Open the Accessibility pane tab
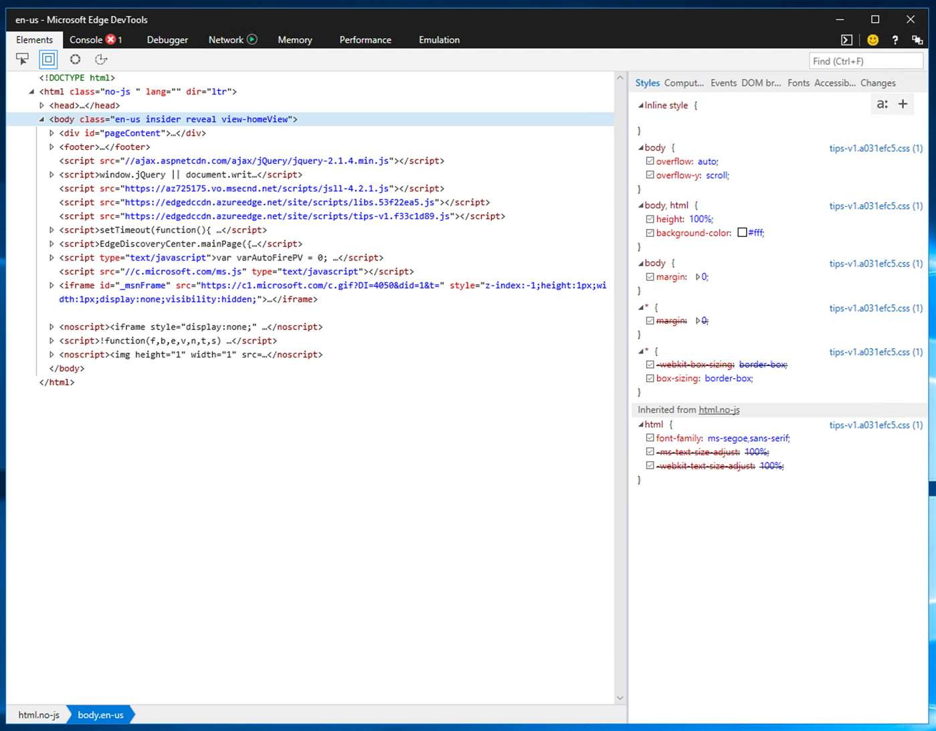 (835, 83)
